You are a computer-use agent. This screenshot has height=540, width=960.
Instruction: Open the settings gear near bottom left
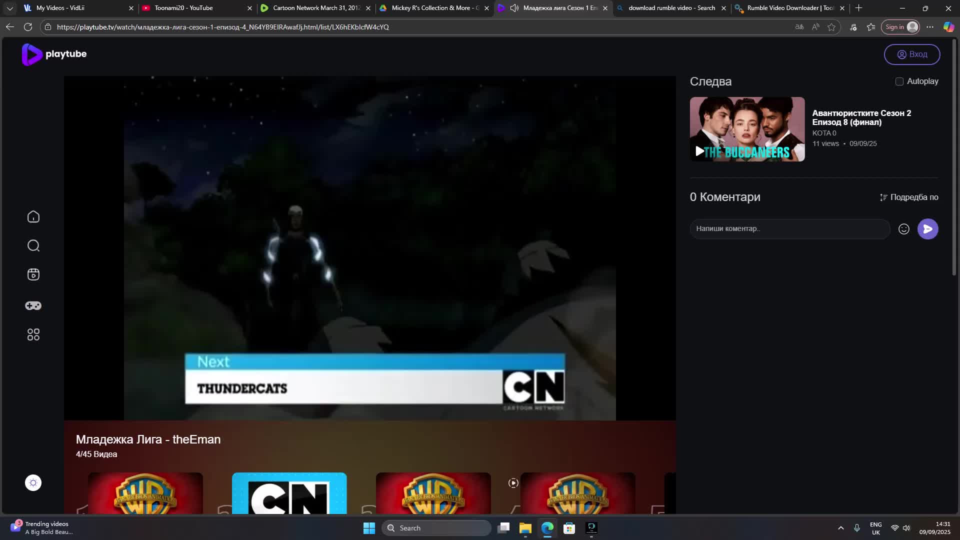(x=33, y=482)
